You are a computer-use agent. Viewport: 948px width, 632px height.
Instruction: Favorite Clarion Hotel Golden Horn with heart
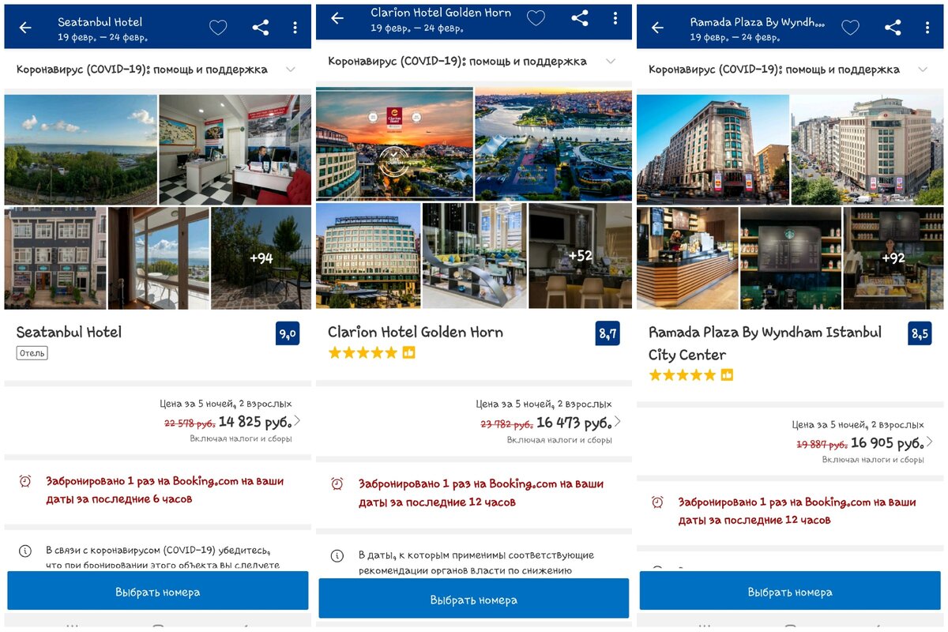536,18
